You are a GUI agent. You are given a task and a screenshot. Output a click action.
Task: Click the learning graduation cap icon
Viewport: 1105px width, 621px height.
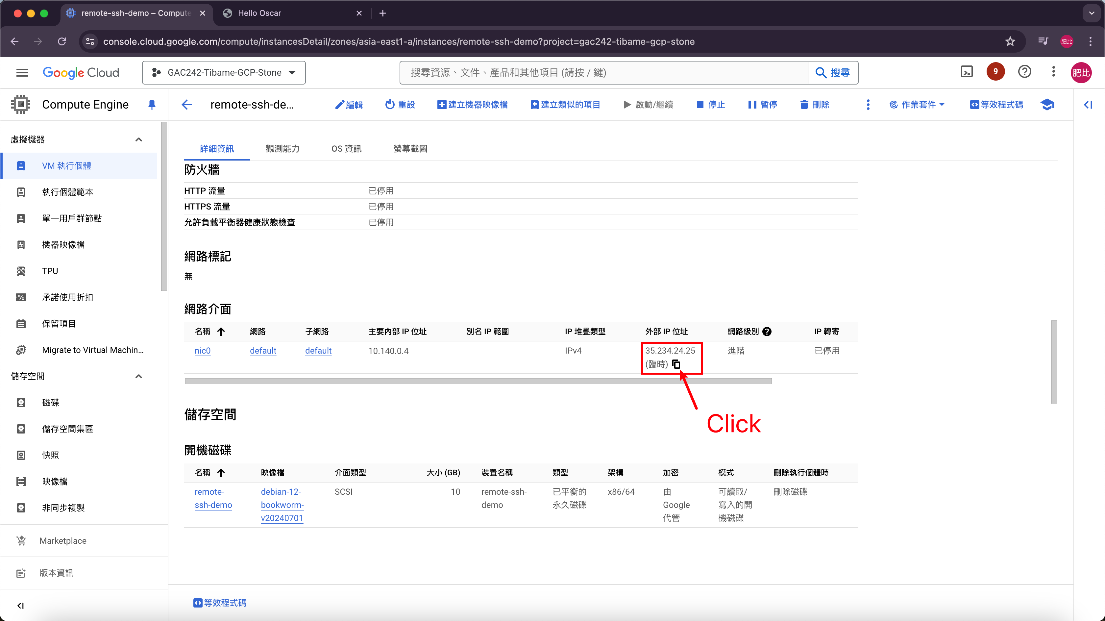pos(1047,105)
